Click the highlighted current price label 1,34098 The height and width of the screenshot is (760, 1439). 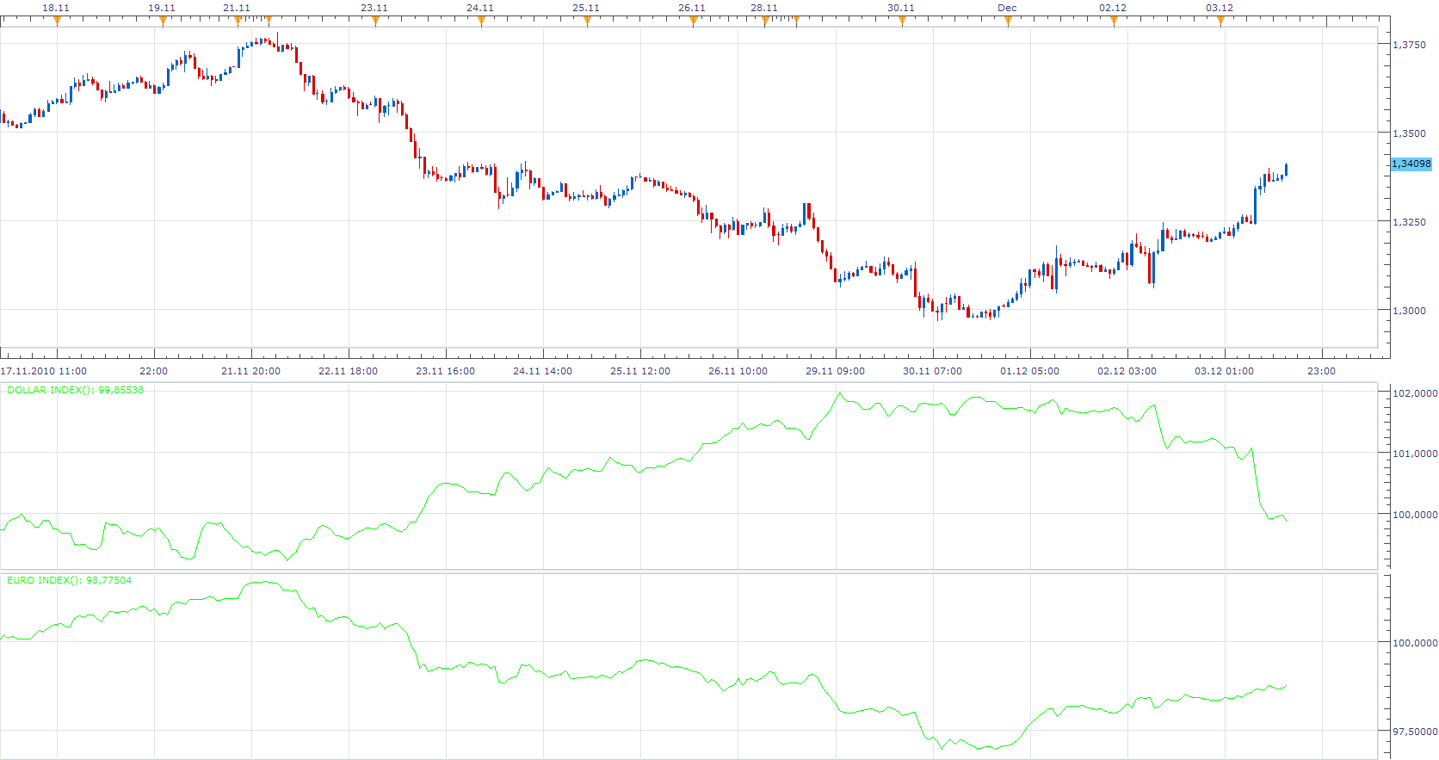tap(1411, 164)
